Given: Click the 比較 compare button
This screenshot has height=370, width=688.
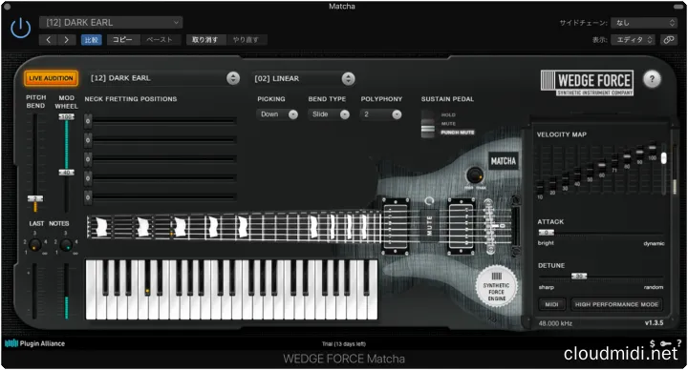Looking at the screenshot, I should point(92,40).
